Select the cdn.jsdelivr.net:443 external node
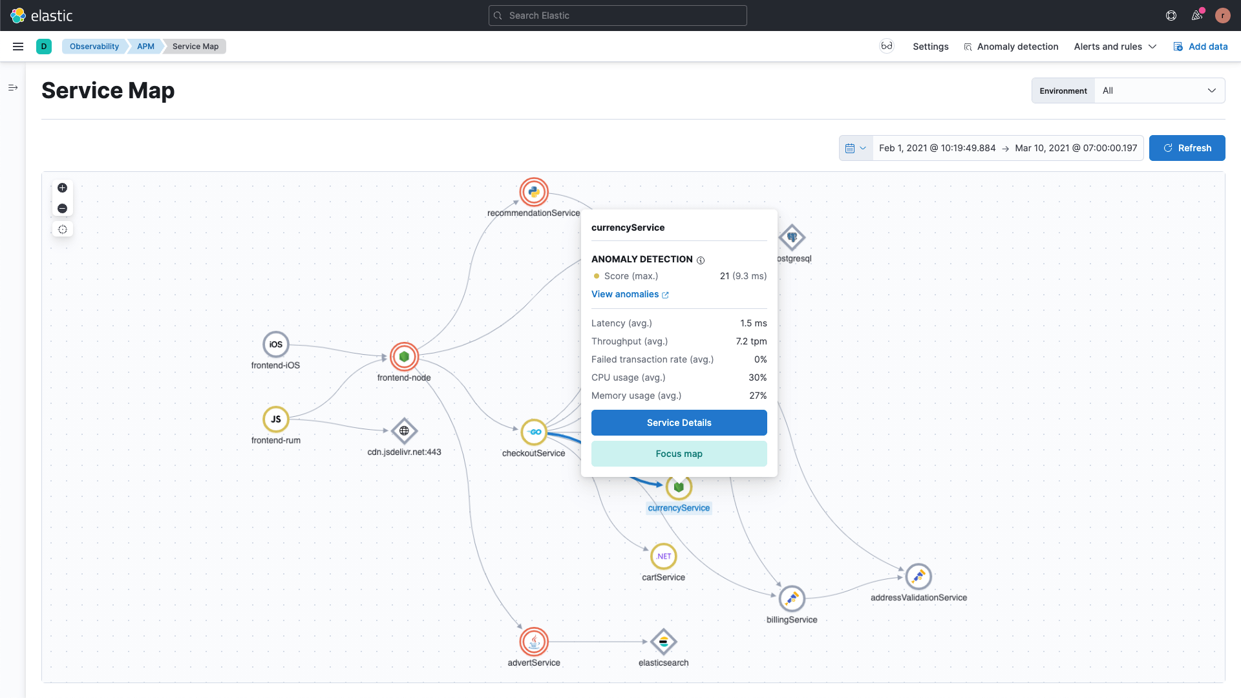Viewport: 1241px width, 698px height. (x=404, y=431)
